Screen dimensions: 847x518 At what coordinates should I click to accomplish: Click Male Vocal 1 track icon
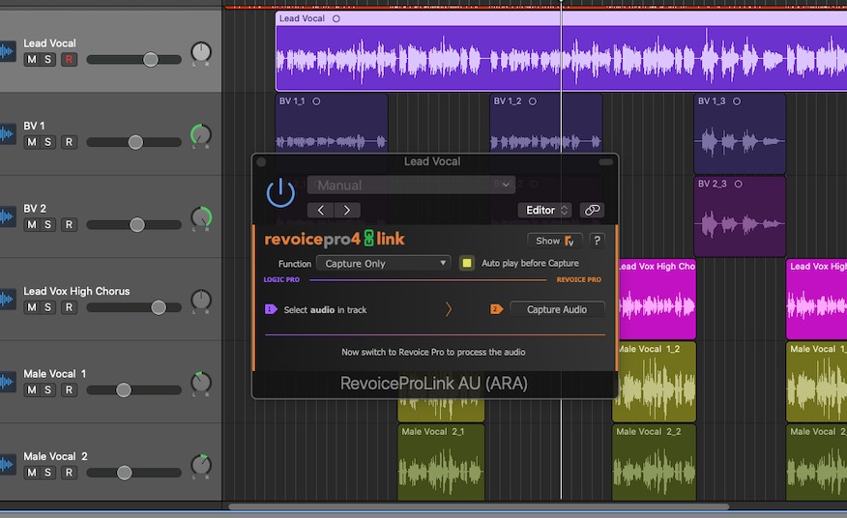click(x=8, y=383)
